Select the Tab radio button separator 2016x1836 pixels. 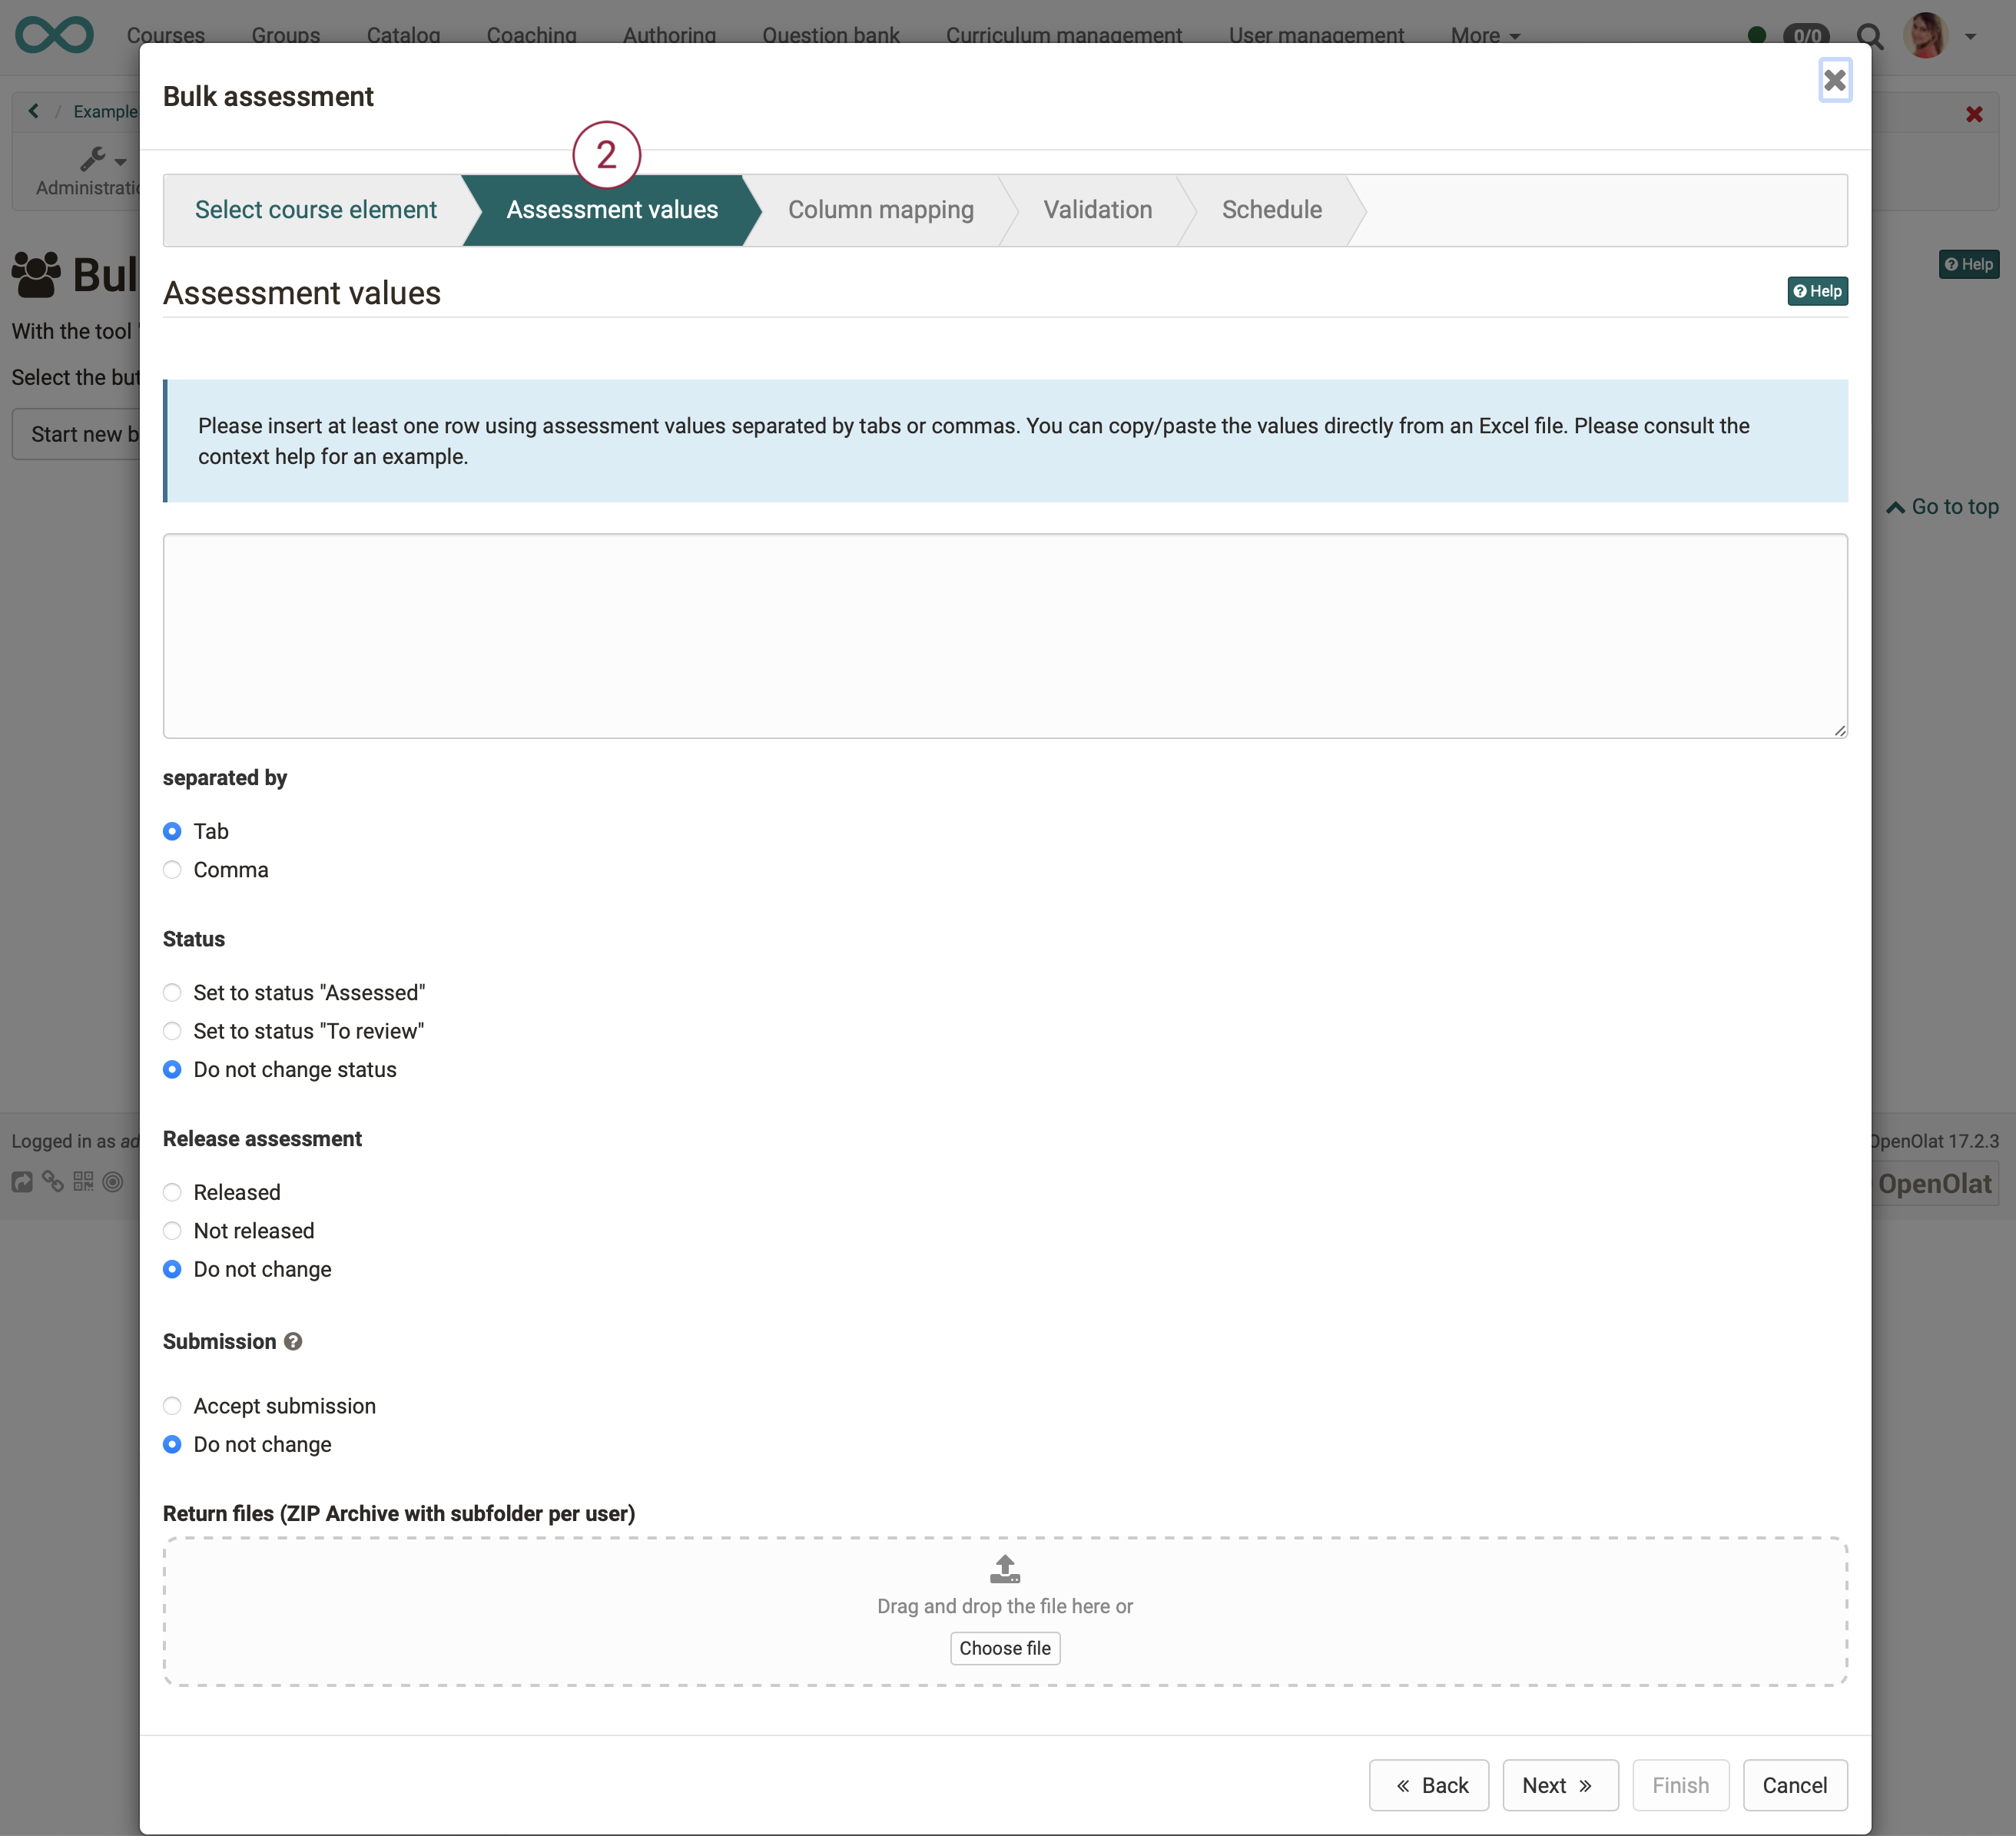coord(172,830)
